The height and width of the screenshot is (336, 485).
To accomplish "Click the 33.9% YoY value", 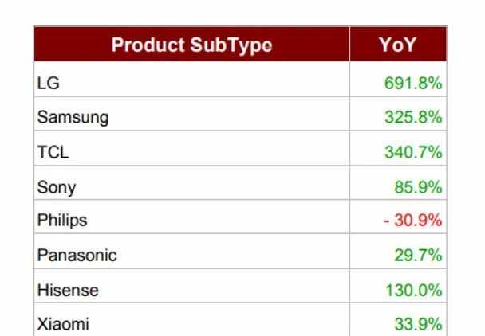I will point(418,324).
